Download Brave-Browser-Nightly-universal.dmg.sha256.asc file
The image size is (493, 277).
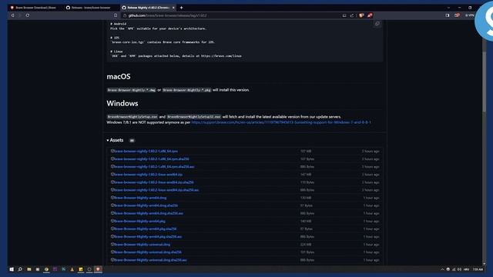(150, 260)
